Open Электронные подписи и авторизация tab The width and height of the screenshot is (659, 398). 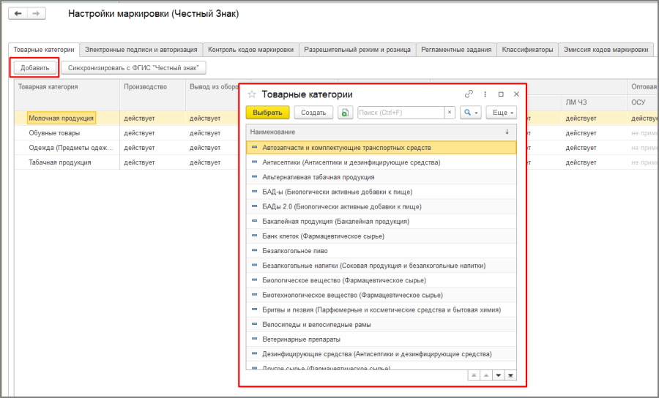(x=141, y=50)
